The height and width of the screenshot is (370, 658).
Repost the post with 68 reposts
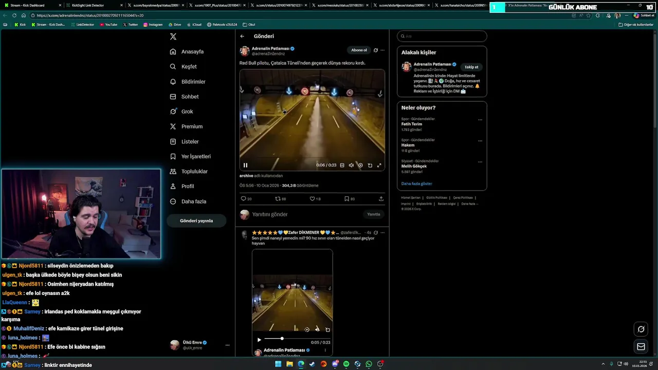pos(281,199)
